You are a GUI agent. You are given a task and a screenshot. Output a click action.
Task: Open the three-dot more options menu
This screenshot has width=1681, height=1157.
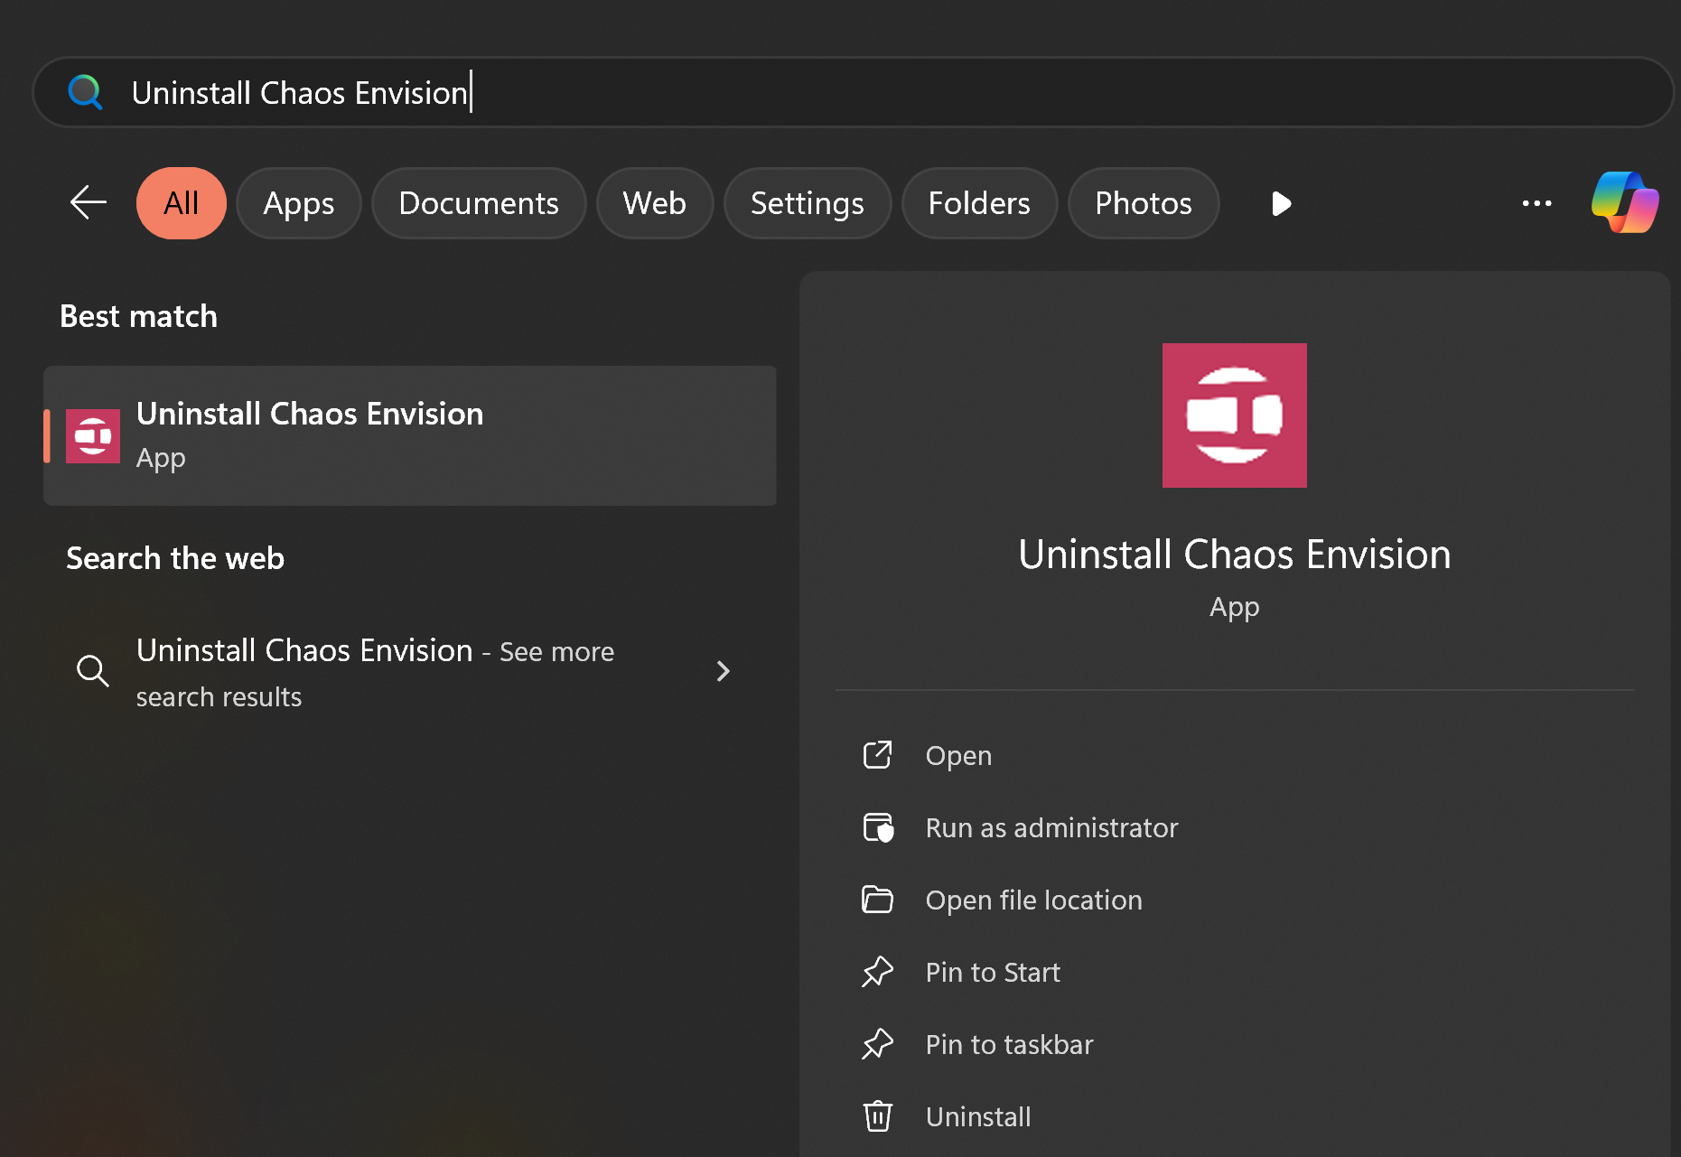point(1536,203)
